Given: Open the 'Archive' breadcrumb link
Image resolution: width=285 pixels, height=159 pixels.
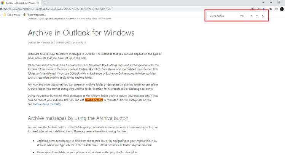Looking at the screenshot, I should point(70,18).
